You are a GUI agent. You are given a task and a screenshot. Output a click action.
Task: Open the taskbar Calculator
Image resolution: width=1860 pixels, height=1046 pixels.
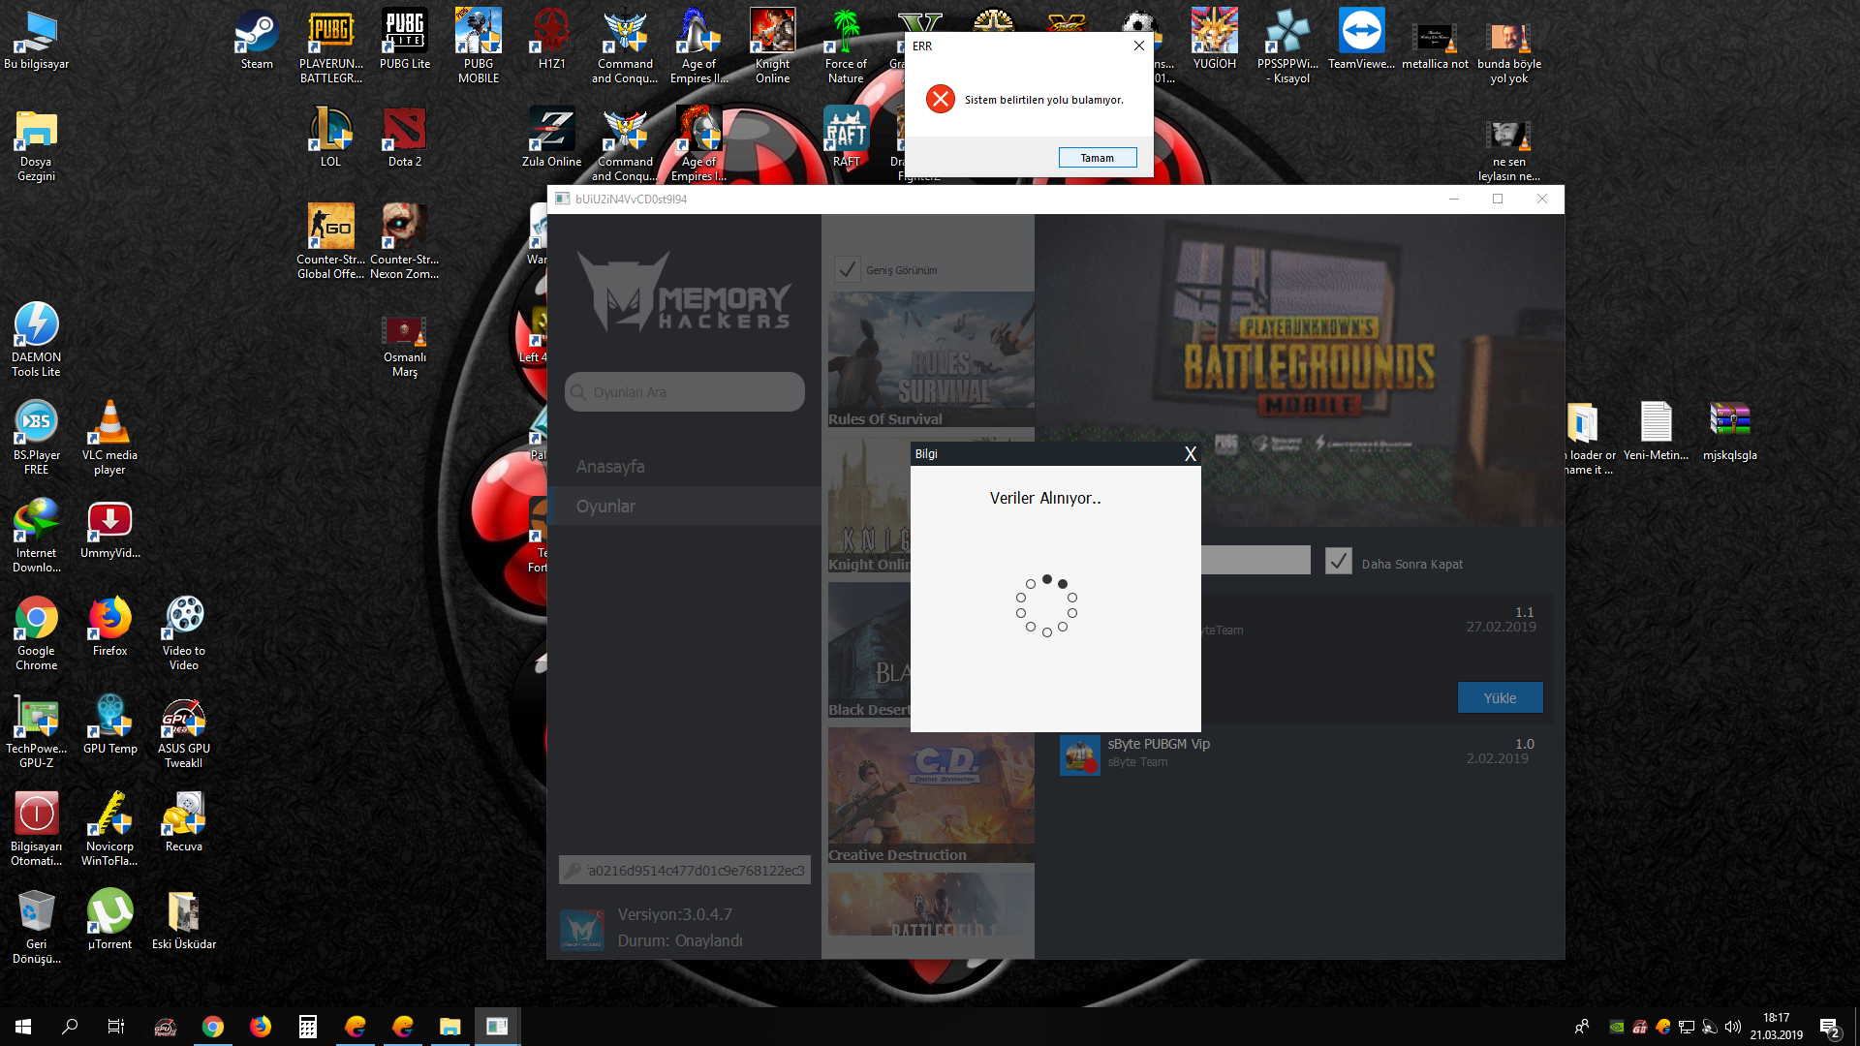[x=307, y=1027]
